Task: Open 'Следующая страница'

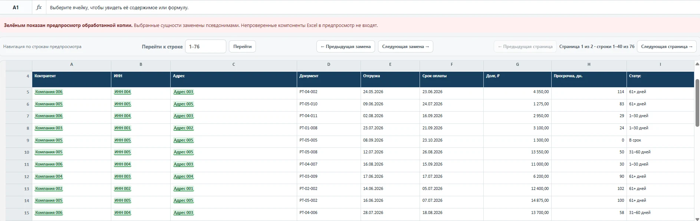Action: 667,47
